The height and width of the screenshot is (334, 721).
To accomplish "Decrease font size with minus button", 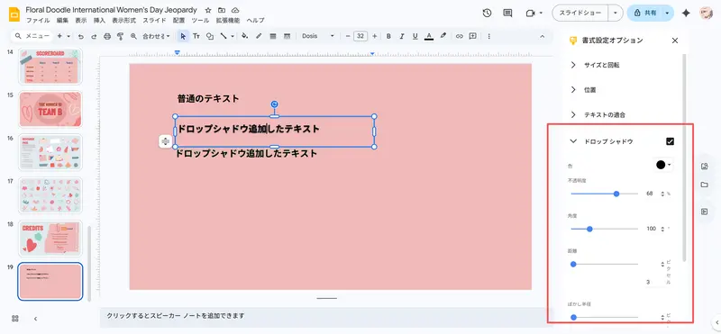I will tap(348, 36).
